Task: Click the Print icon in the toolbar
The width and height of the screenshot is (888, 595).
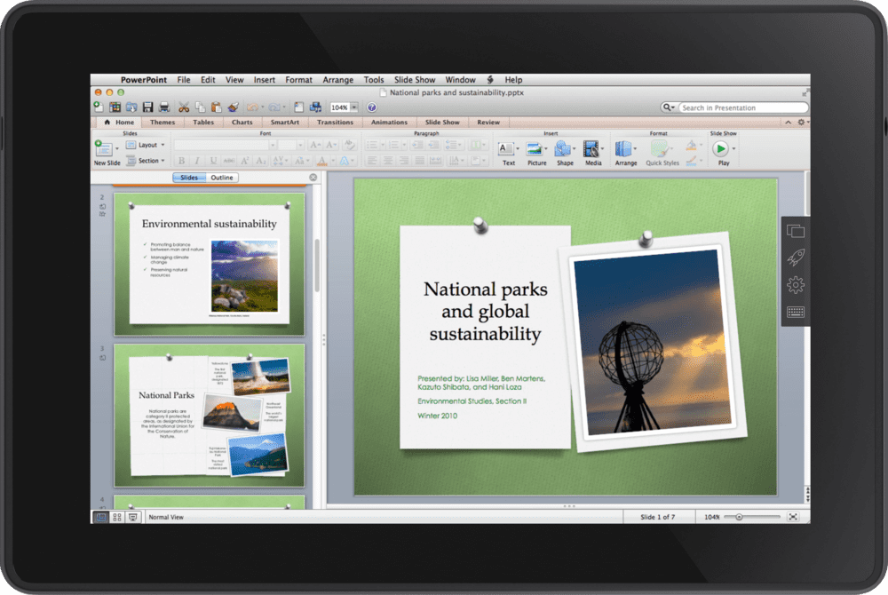Action: [x=163, y=107]
